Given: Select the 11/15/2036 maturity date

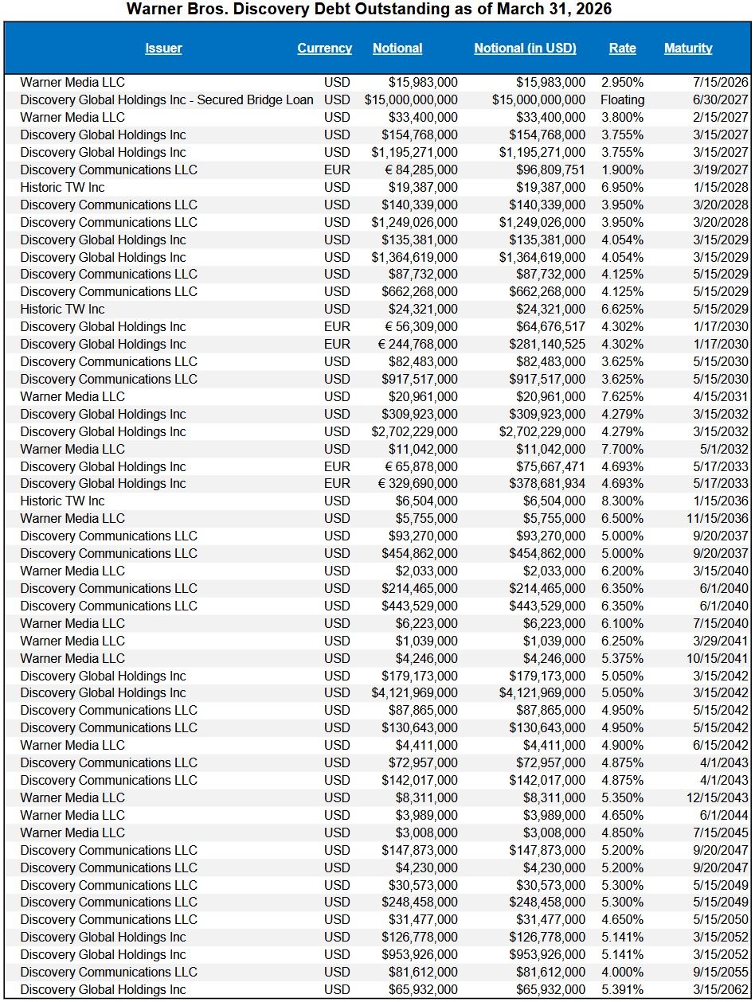Looking at the screenshot, I should (718, 518).
